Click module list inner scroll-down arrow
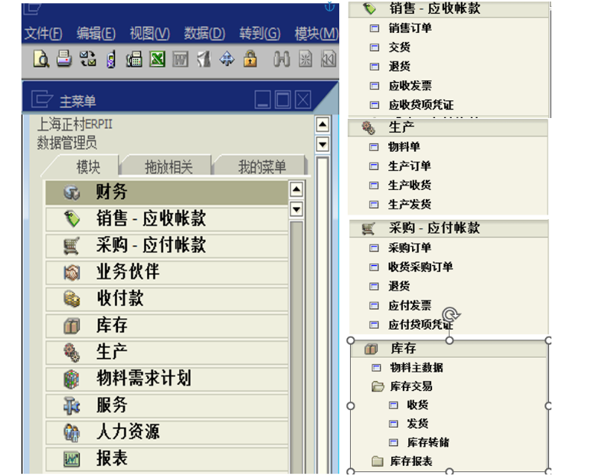 pyautogui.click(x=296, y=209)
